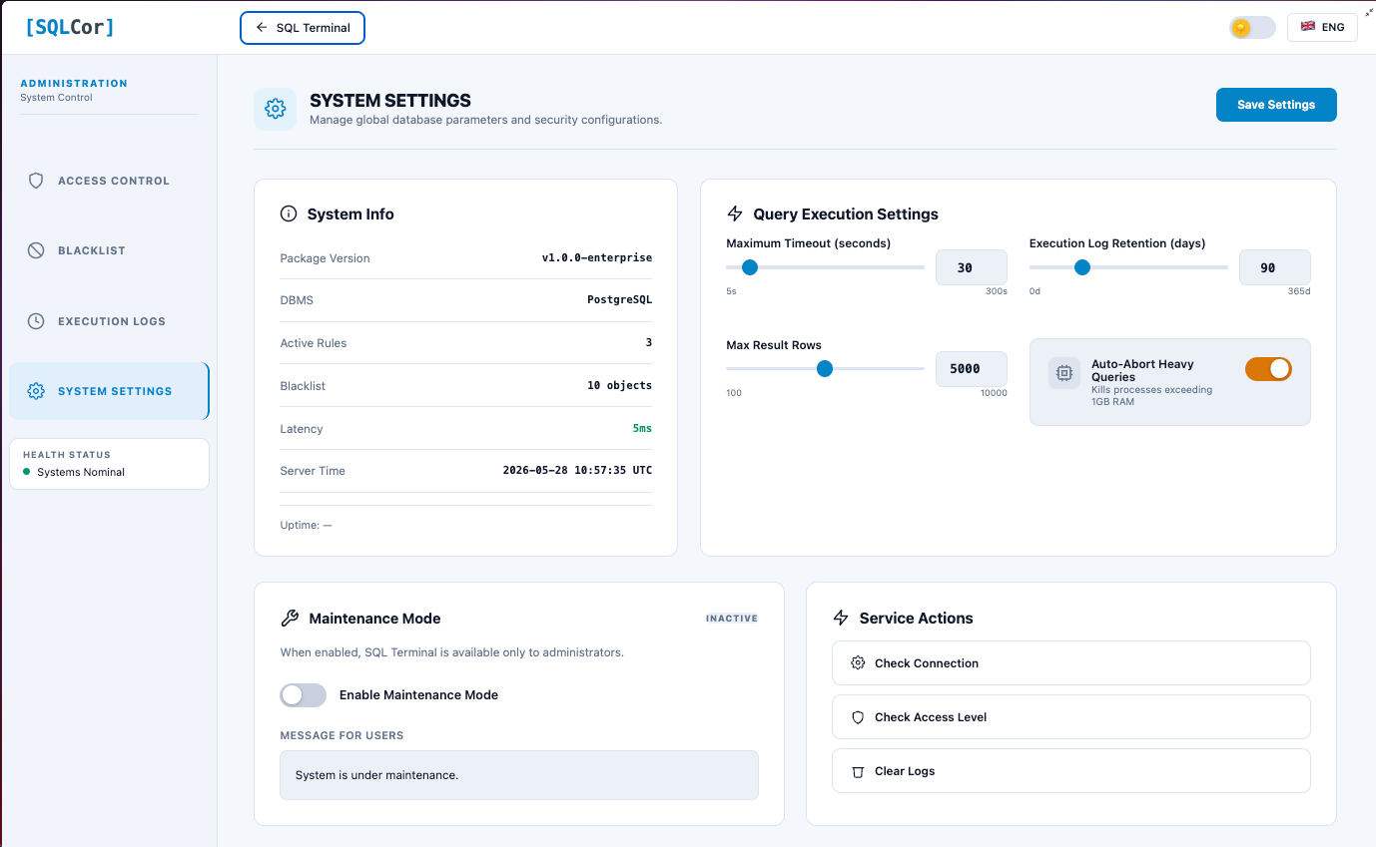Click the PostgreSQL DBMS value

coord(620,300)
